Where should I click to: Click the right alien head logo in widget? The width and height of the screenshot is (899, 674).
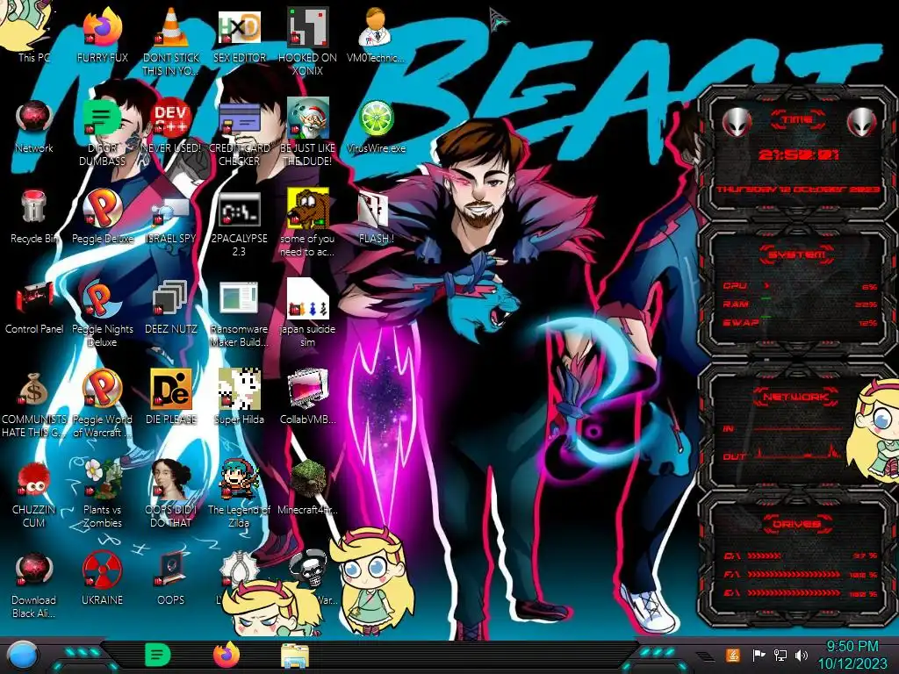point(861,121)
